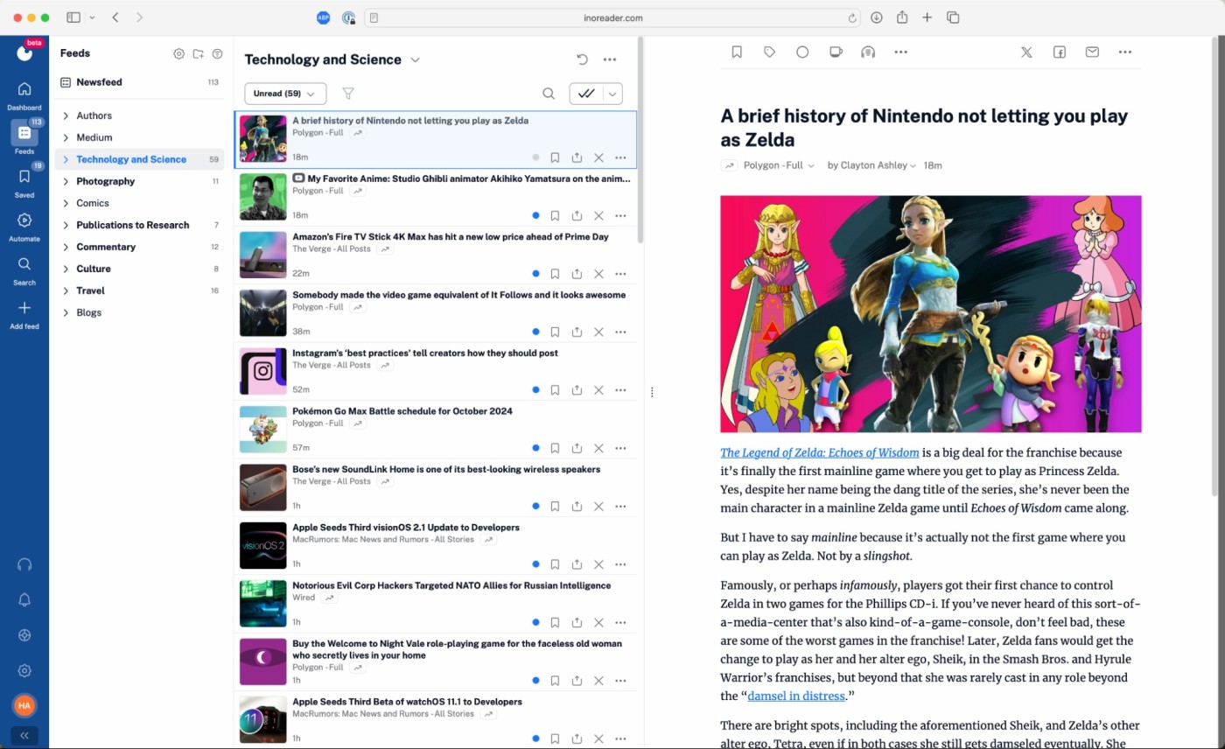
Task: Bookmark the Notorious Evil Corp Hackers article
Action: point(555,622)
